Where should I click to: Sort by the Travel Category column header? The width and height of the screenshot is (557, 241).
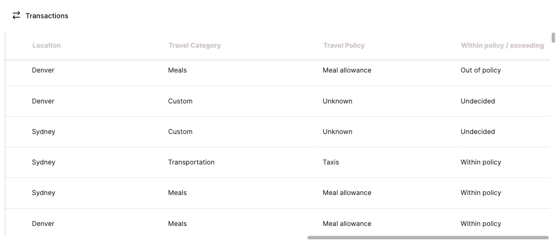(x=195, y=46)
